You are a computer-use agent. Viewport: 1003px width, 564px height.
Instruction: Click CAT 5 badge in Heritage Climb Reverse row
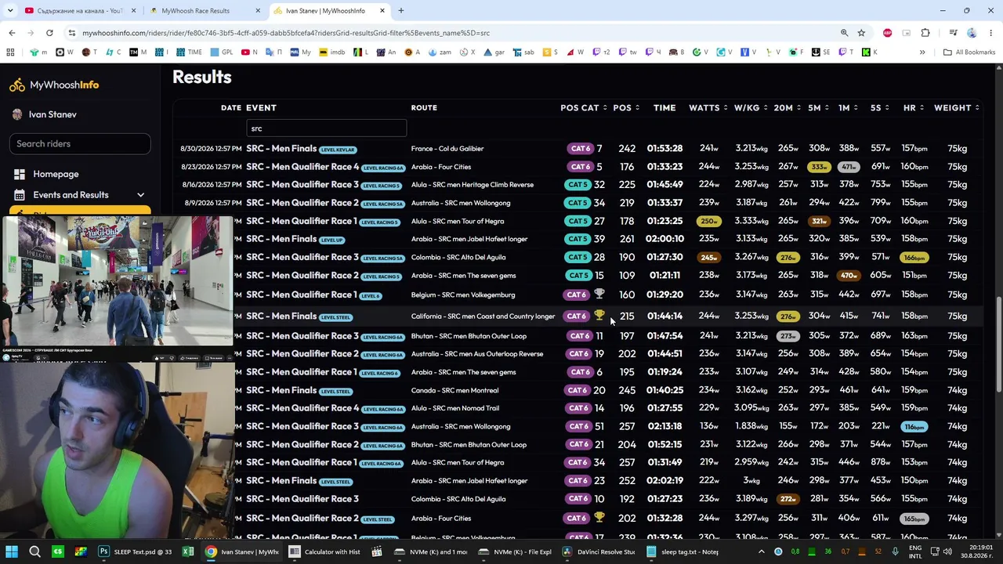click(x=578, y=185)
